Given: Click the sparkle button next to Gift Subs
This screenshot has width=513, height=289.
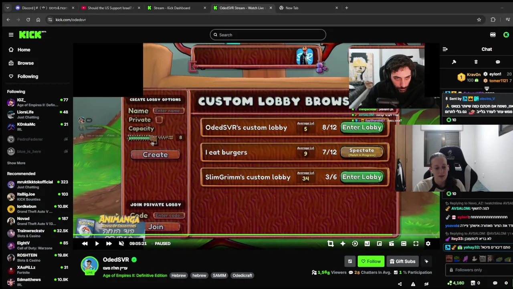Looking at the screenshot, I should click(426, 261).
